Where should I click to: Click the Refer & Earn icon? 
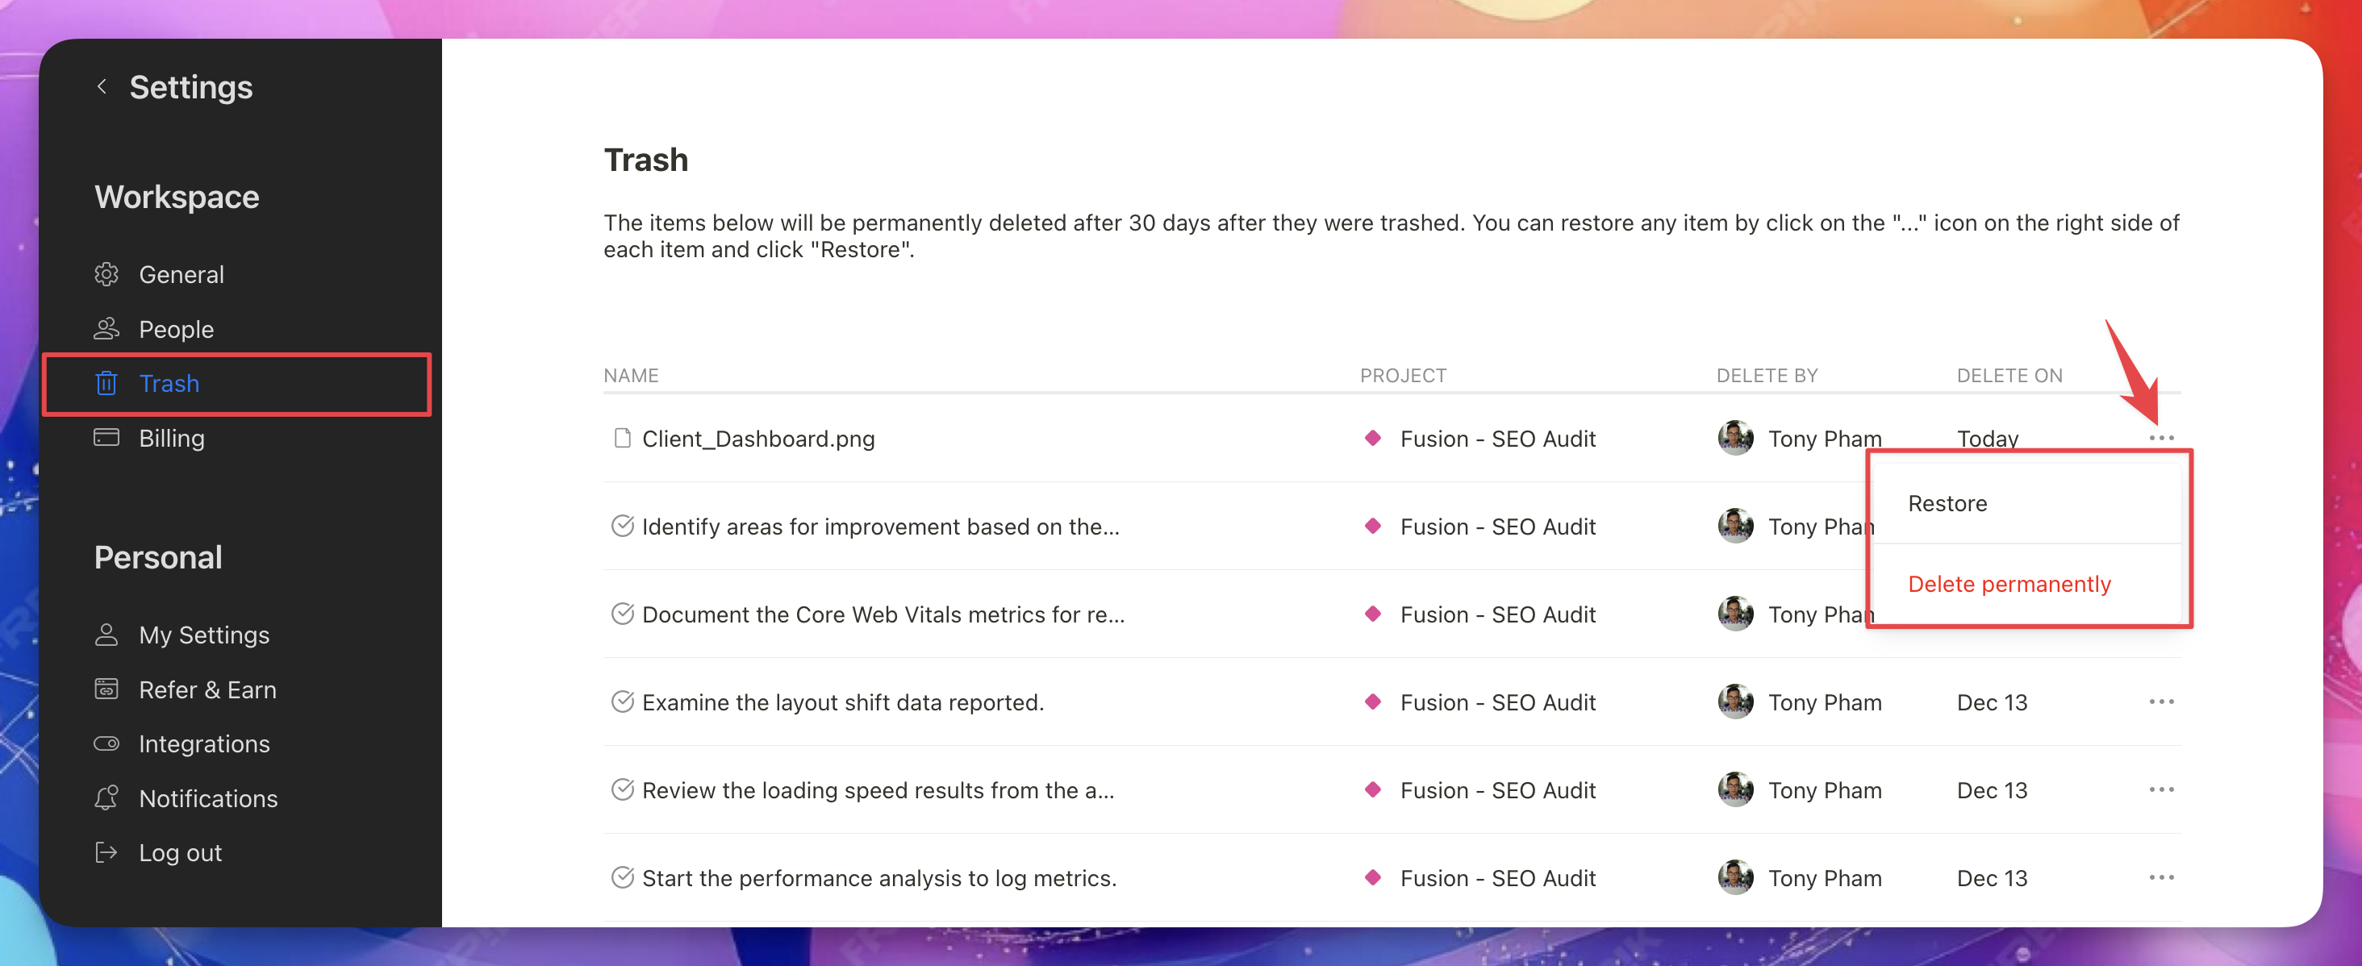(x=106, y=689)
